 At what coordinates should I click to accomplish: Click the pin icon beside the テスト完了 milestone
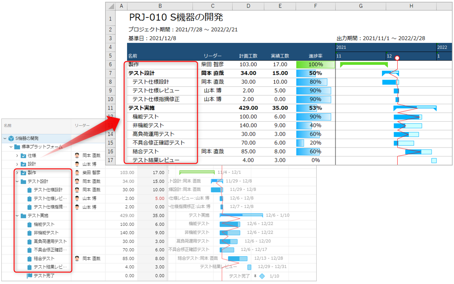click(x=255, y=276)
